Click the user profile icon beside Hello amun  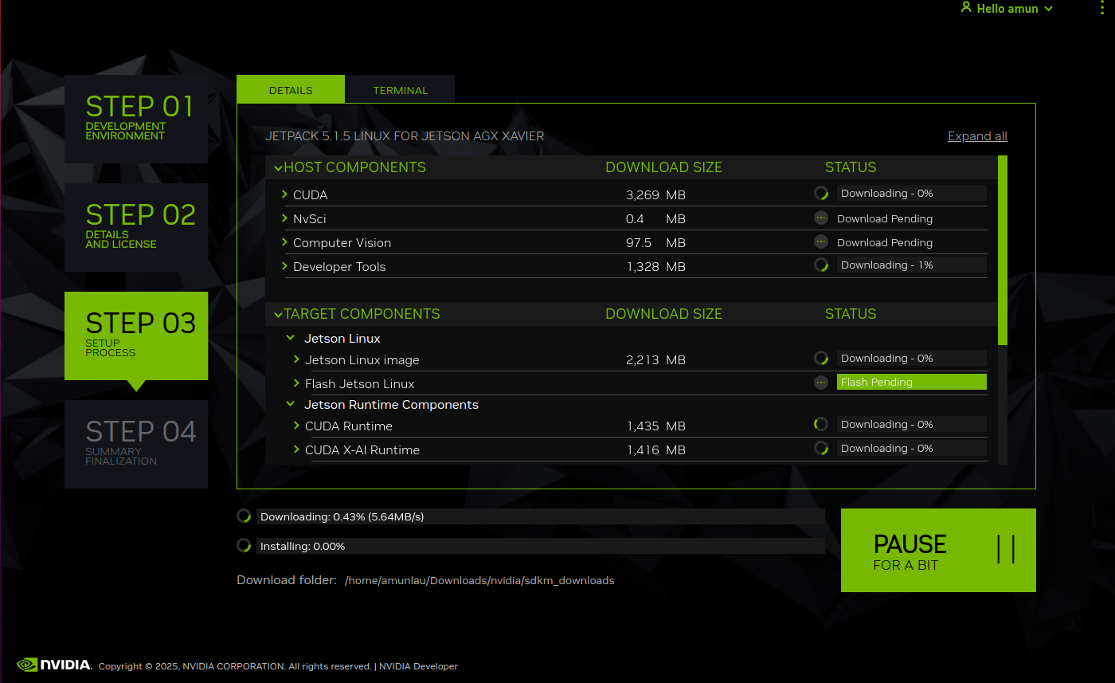coord(966,8)
